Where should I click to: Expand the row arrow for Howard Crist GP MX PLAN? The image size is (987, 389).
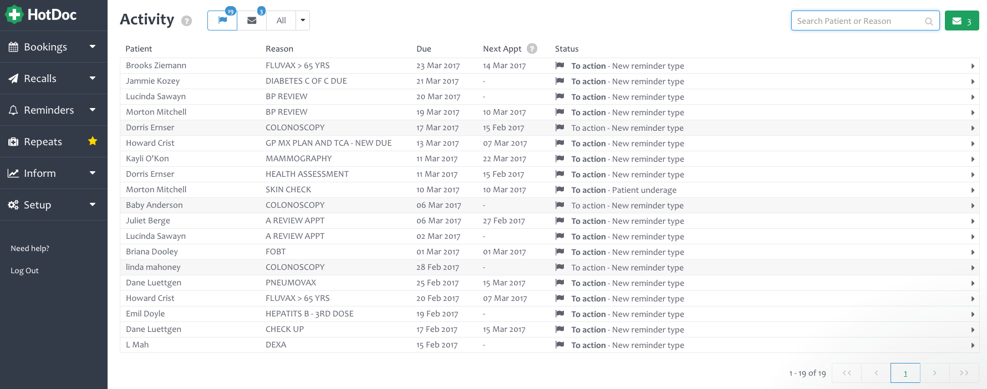[973, 144]
